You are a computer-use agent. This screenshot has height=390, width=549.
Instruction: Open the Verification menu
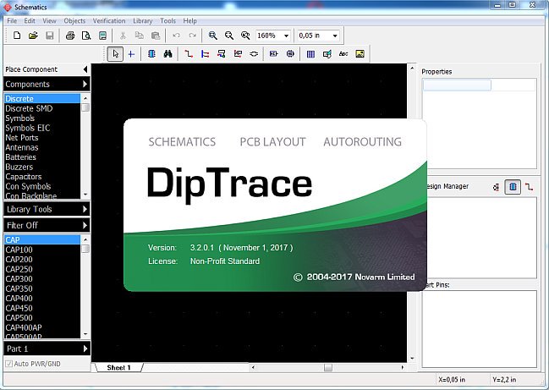tap(109, 20)
